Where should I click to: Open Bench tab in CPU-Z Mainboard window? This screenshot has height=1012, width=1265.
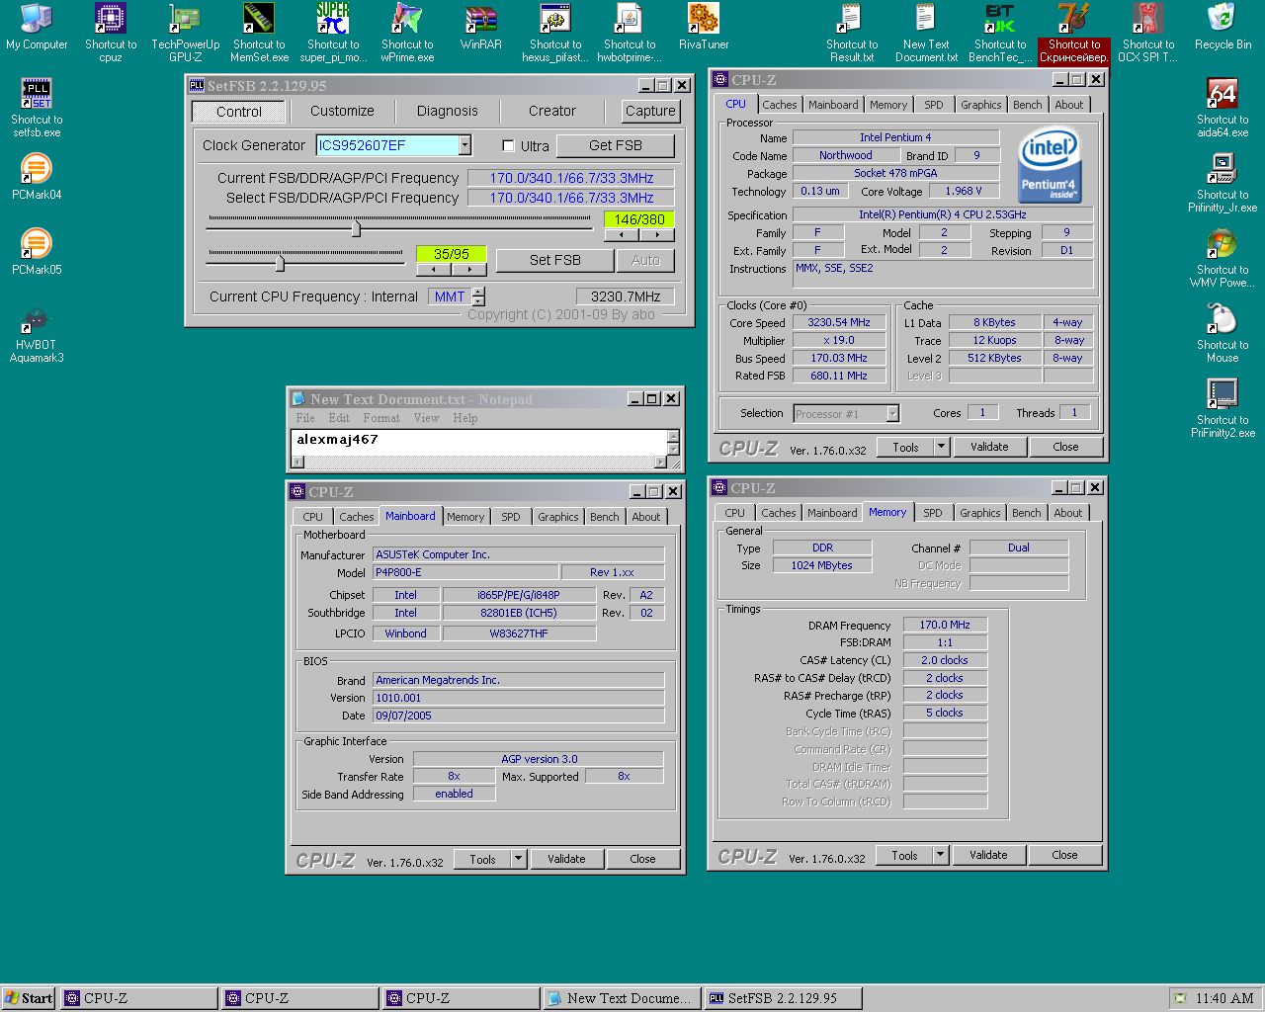click(604, 516)
